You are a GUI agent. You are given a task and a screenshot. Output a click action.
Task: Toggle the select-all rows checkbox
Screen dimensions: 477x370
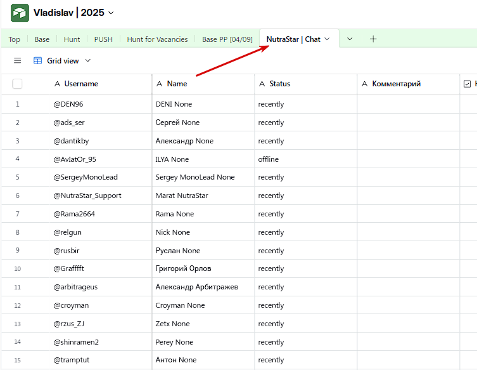17,84
